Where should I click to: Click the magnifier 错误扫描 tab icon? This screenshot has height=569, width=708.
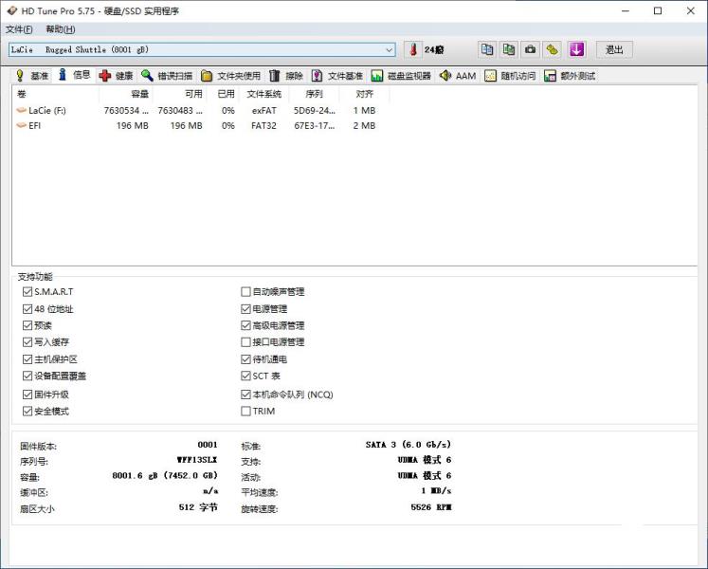pyautogui.click(x=146, y=76)
